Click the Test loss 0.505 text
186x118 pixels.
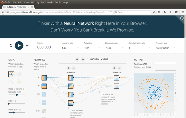point(141,64)
